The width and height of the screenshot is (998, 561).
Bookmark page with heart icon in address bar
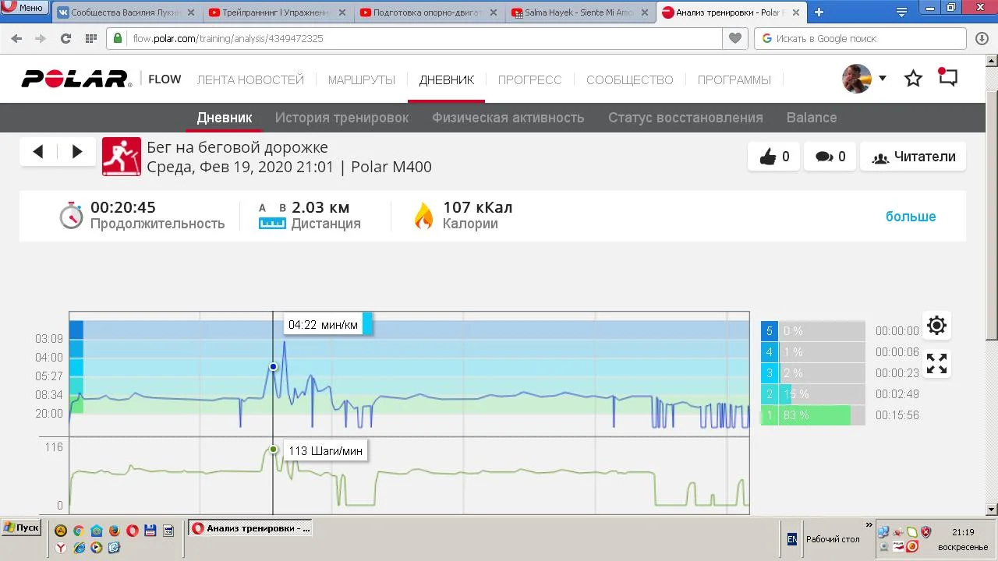pyautogui.click(x=734, y=38)
